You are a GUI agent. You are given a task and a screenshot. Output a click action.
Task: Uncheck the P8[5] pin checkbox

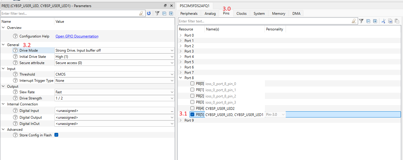192,114
